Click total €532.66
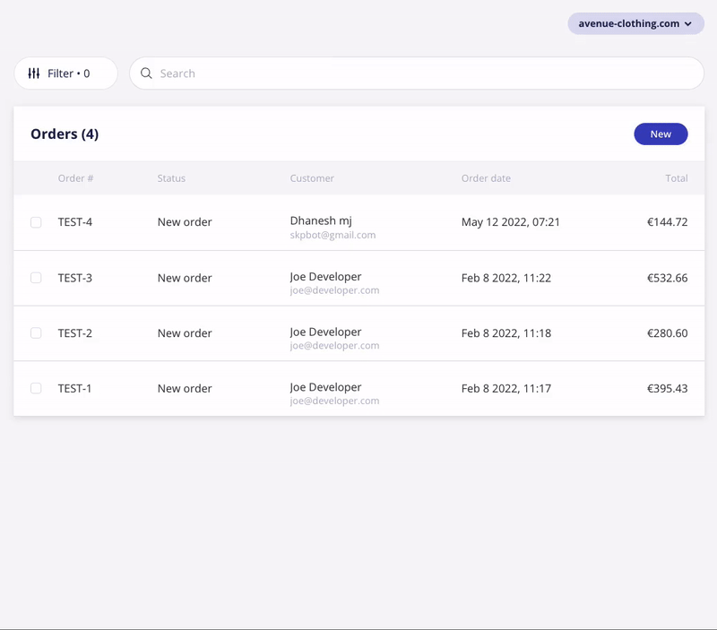 point(667,278)
